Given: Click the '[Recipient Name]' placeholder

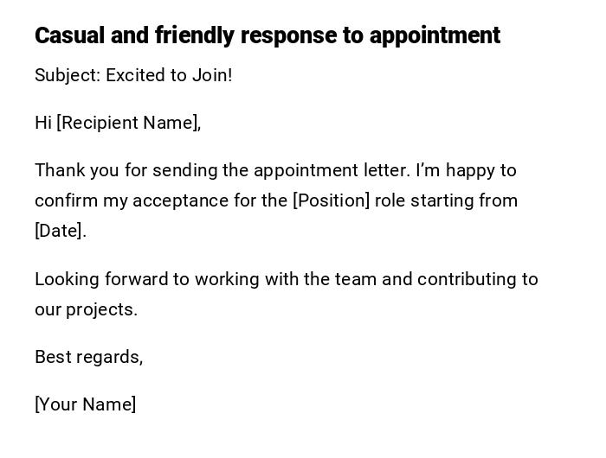Looking at the screenshot, I should pyautogui.click(x=128, y=123).
